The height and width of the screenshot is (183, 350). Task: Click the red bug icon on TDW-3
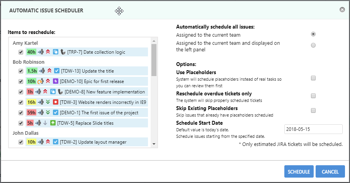coord(56,102)
